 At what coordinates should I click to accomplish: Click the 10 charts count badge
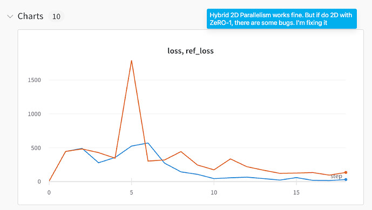click(56, 16)
